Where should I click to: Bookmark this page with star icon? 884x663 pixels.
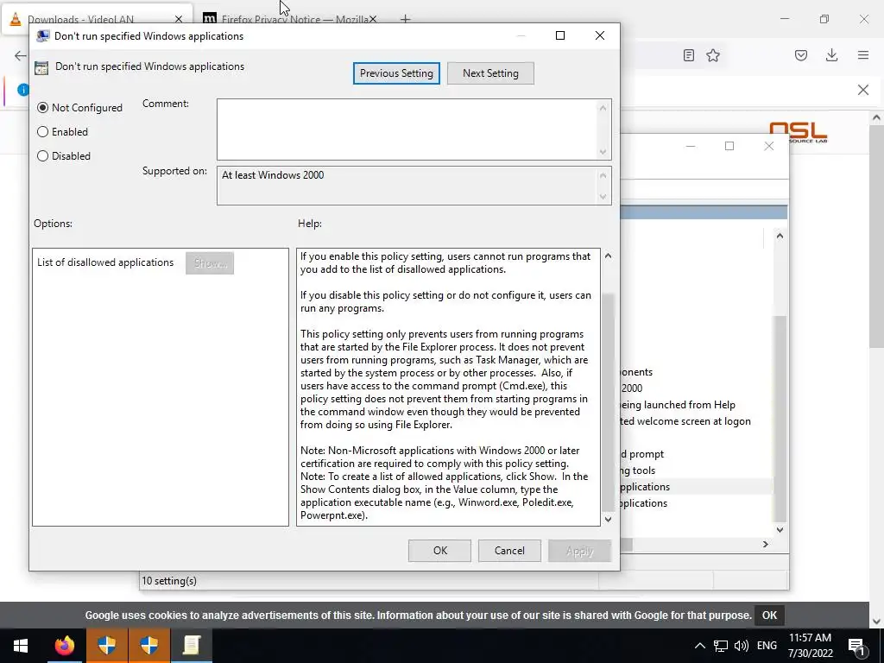coord(713,55)
